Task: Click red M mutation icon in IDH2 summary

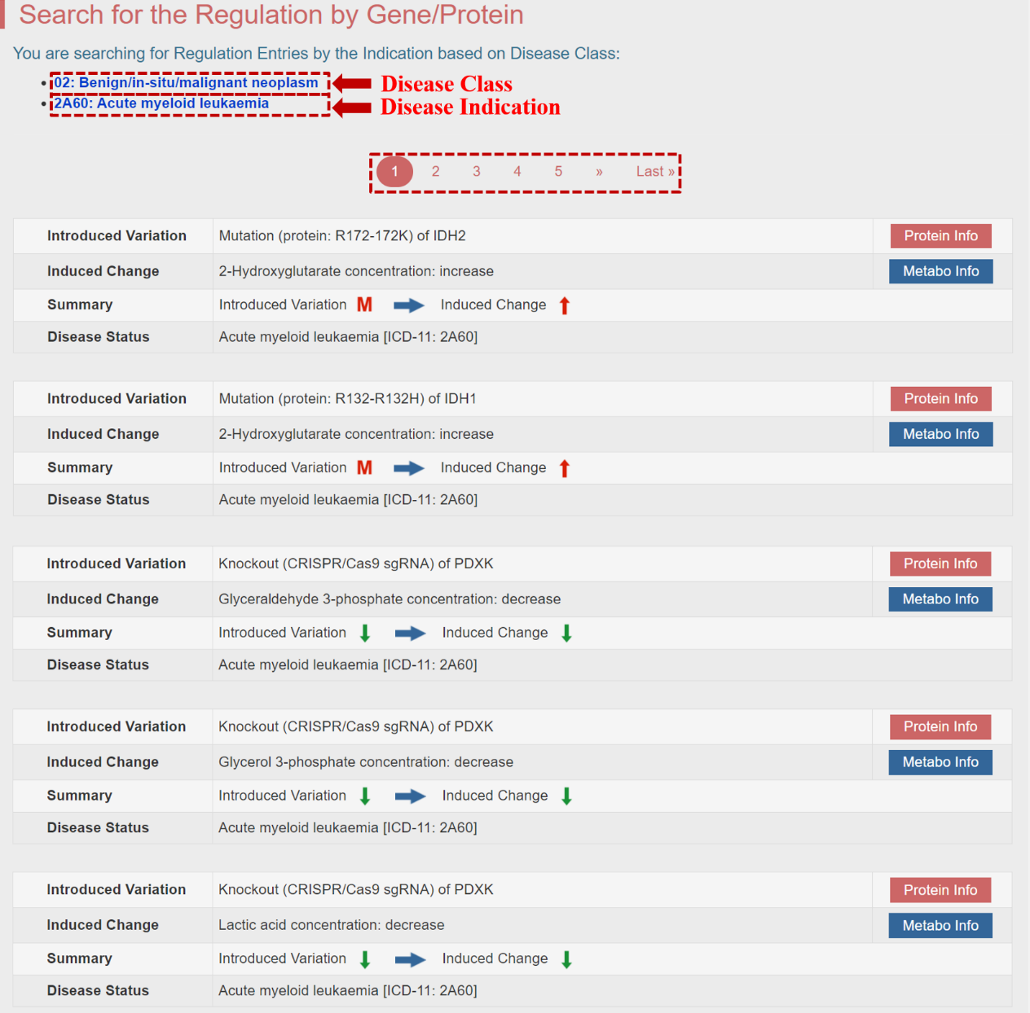Action: click(x=364, y=305)
